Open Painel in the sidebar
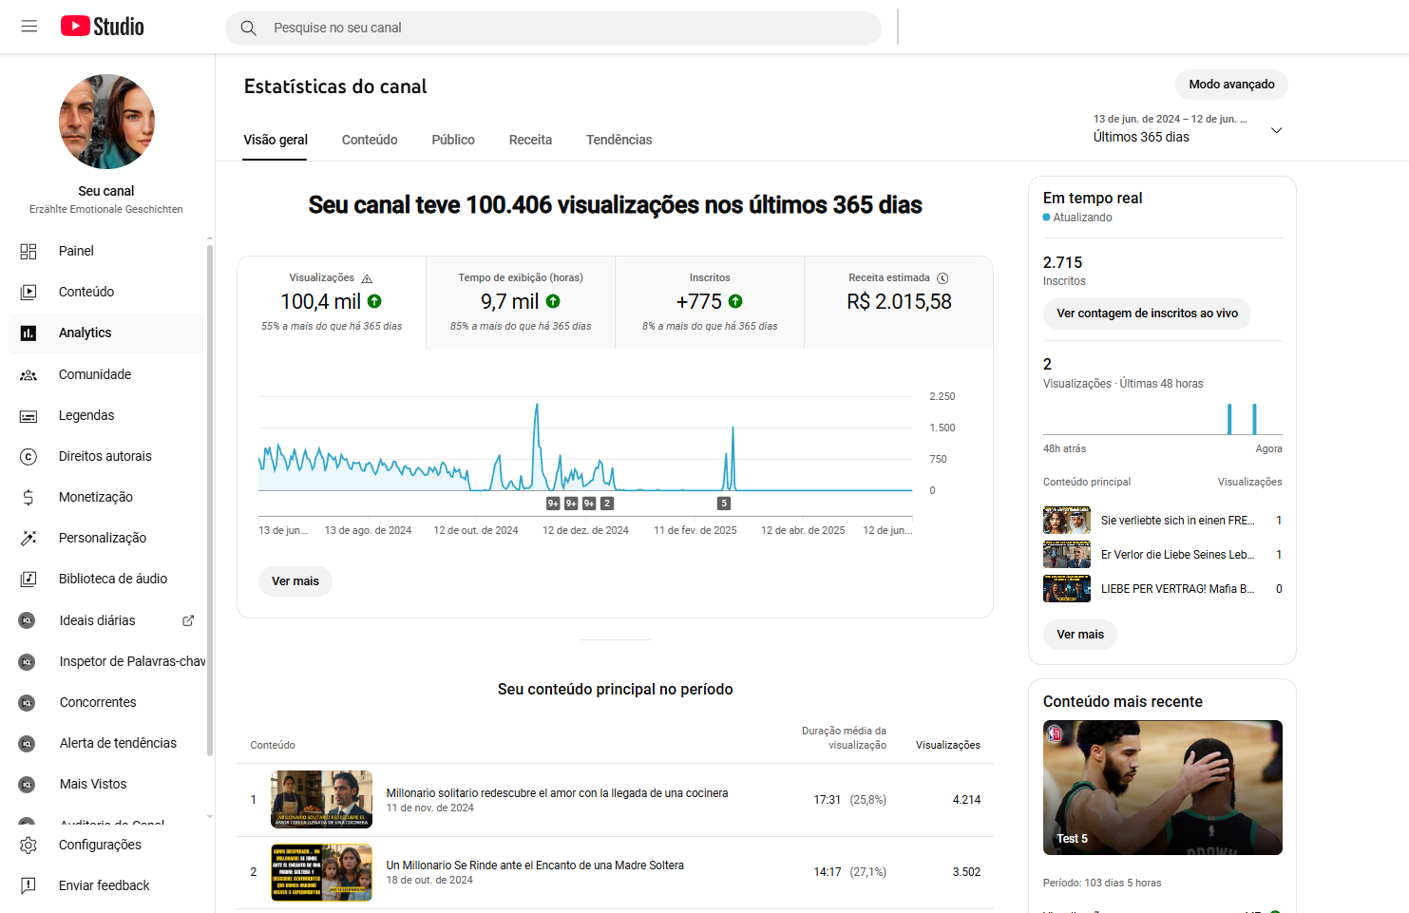Image resolution: width=1409 pixels, height=913 pixels. pyautogui.click(x=106, y=251)
